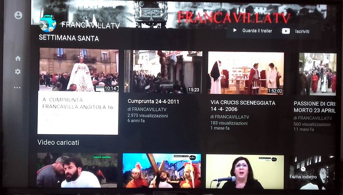The width and height of the screenshot is (343, 195).
Task: Click the 6 anni fa text
Action: pos(136,121)
